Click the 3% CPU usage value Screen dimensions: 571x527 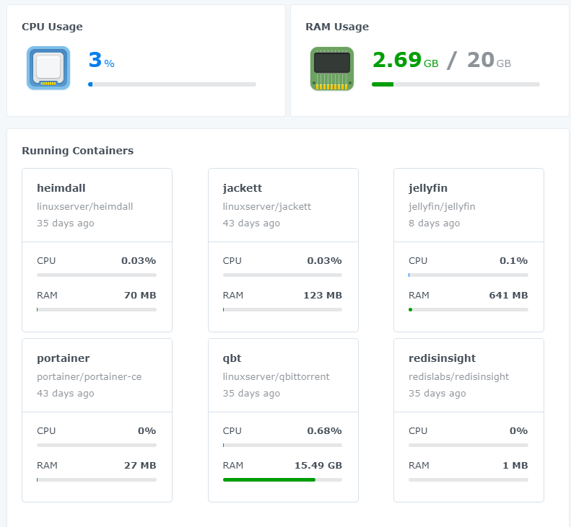pos(101,61)
